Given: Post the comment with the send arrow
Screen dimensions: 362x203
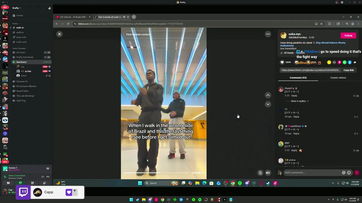Looking at the screenshot, I should click(357, 173).
